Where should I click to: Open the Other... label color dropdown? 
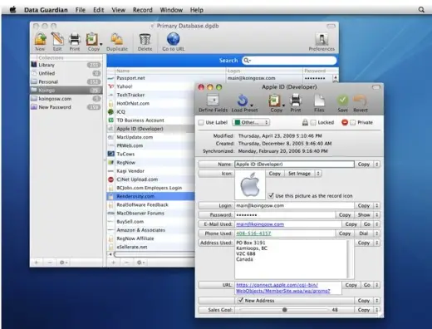[x=251, y=122]
